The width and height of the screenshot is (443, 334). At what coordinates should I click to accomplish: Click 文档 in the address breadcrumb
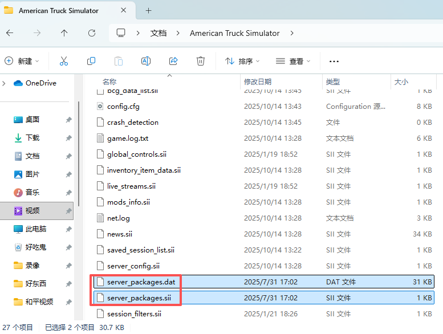(x=158, y=33)
